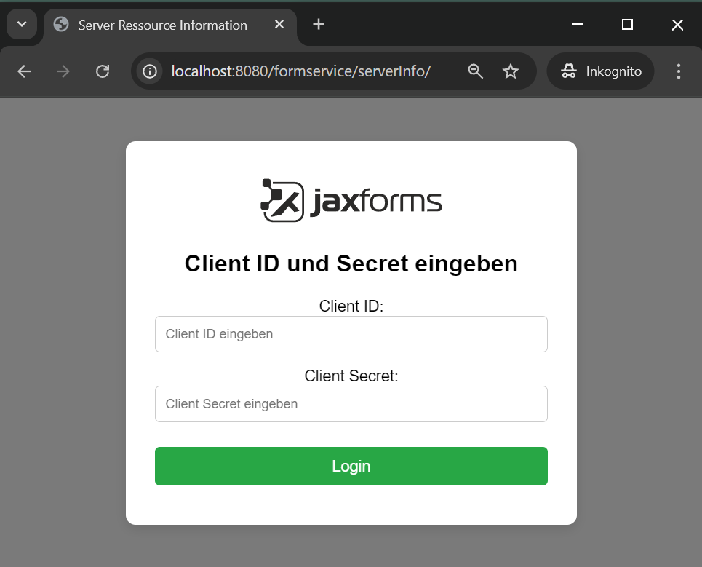Viewport: 702px width, 567px height.
Task: Click the browser back arrow
Action: [24, 71]
